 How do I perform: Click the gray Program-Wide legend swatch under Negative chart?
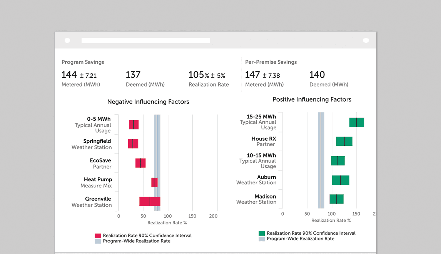pos(98,241)
